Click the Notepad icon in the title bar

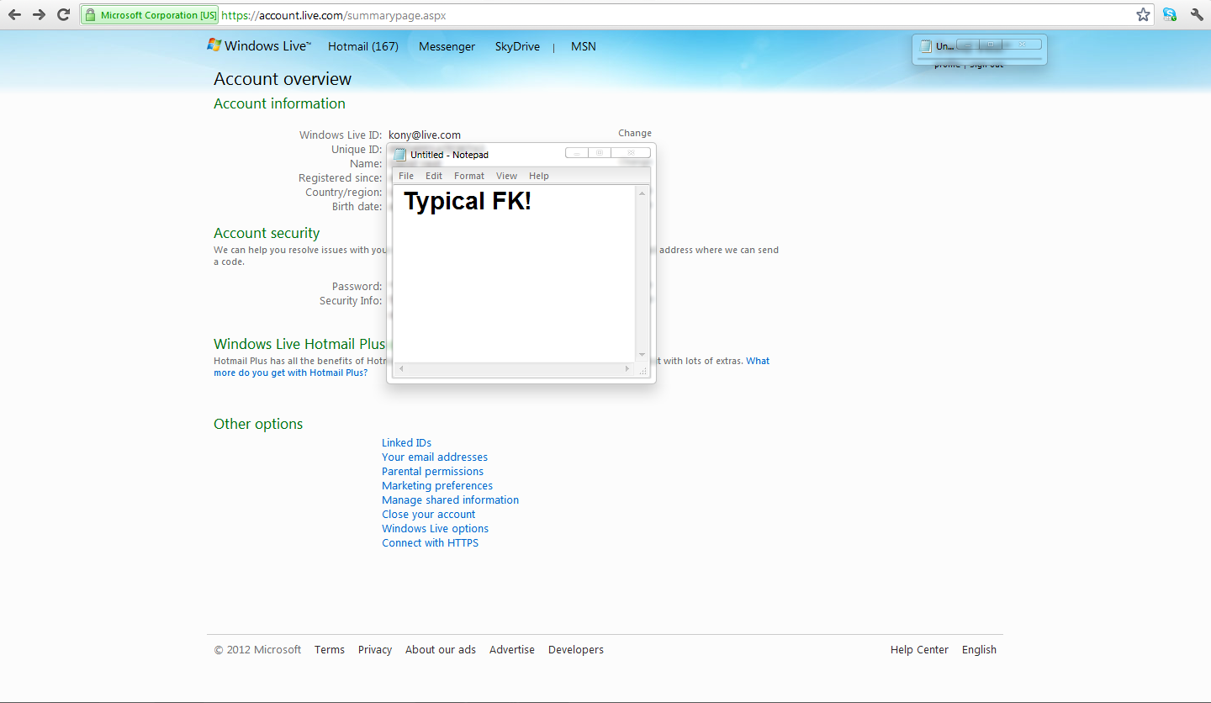coord(400,155)
